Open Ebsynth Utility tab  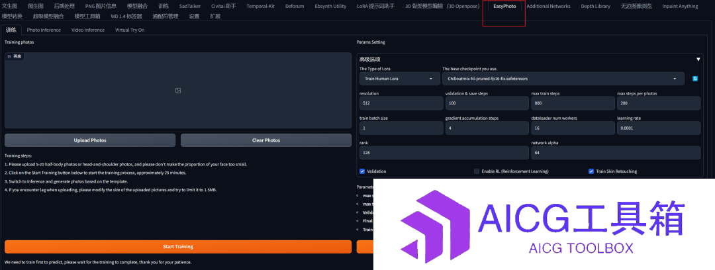(330, 7)
